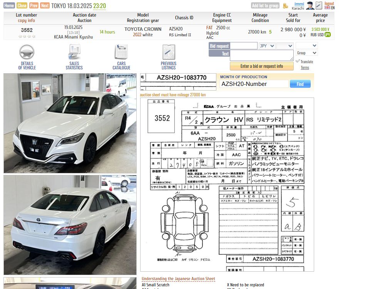Open the partially visible interior photo

(70, 283)
